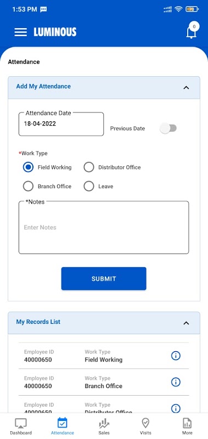Viewport: 208px width, 439px height.
Task: Tap the notification bell icon
Action: [192, 31]
